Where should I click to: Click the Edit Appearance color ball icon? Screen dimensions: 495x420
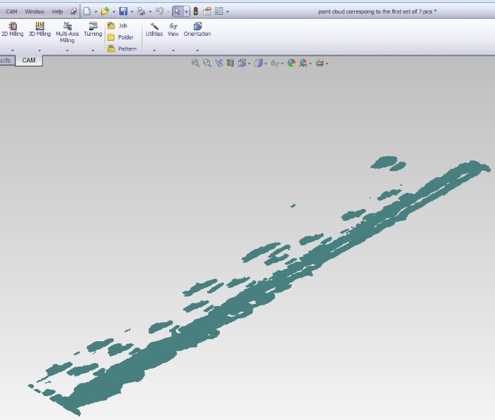pyautogui.click(x=291, y=63)
